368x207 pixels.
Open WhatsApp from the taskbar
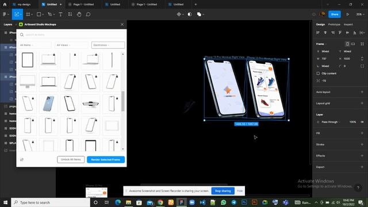coord(224,202)
